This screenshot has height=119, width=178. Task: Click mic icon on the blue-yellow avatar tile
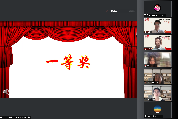click(145, 116)
